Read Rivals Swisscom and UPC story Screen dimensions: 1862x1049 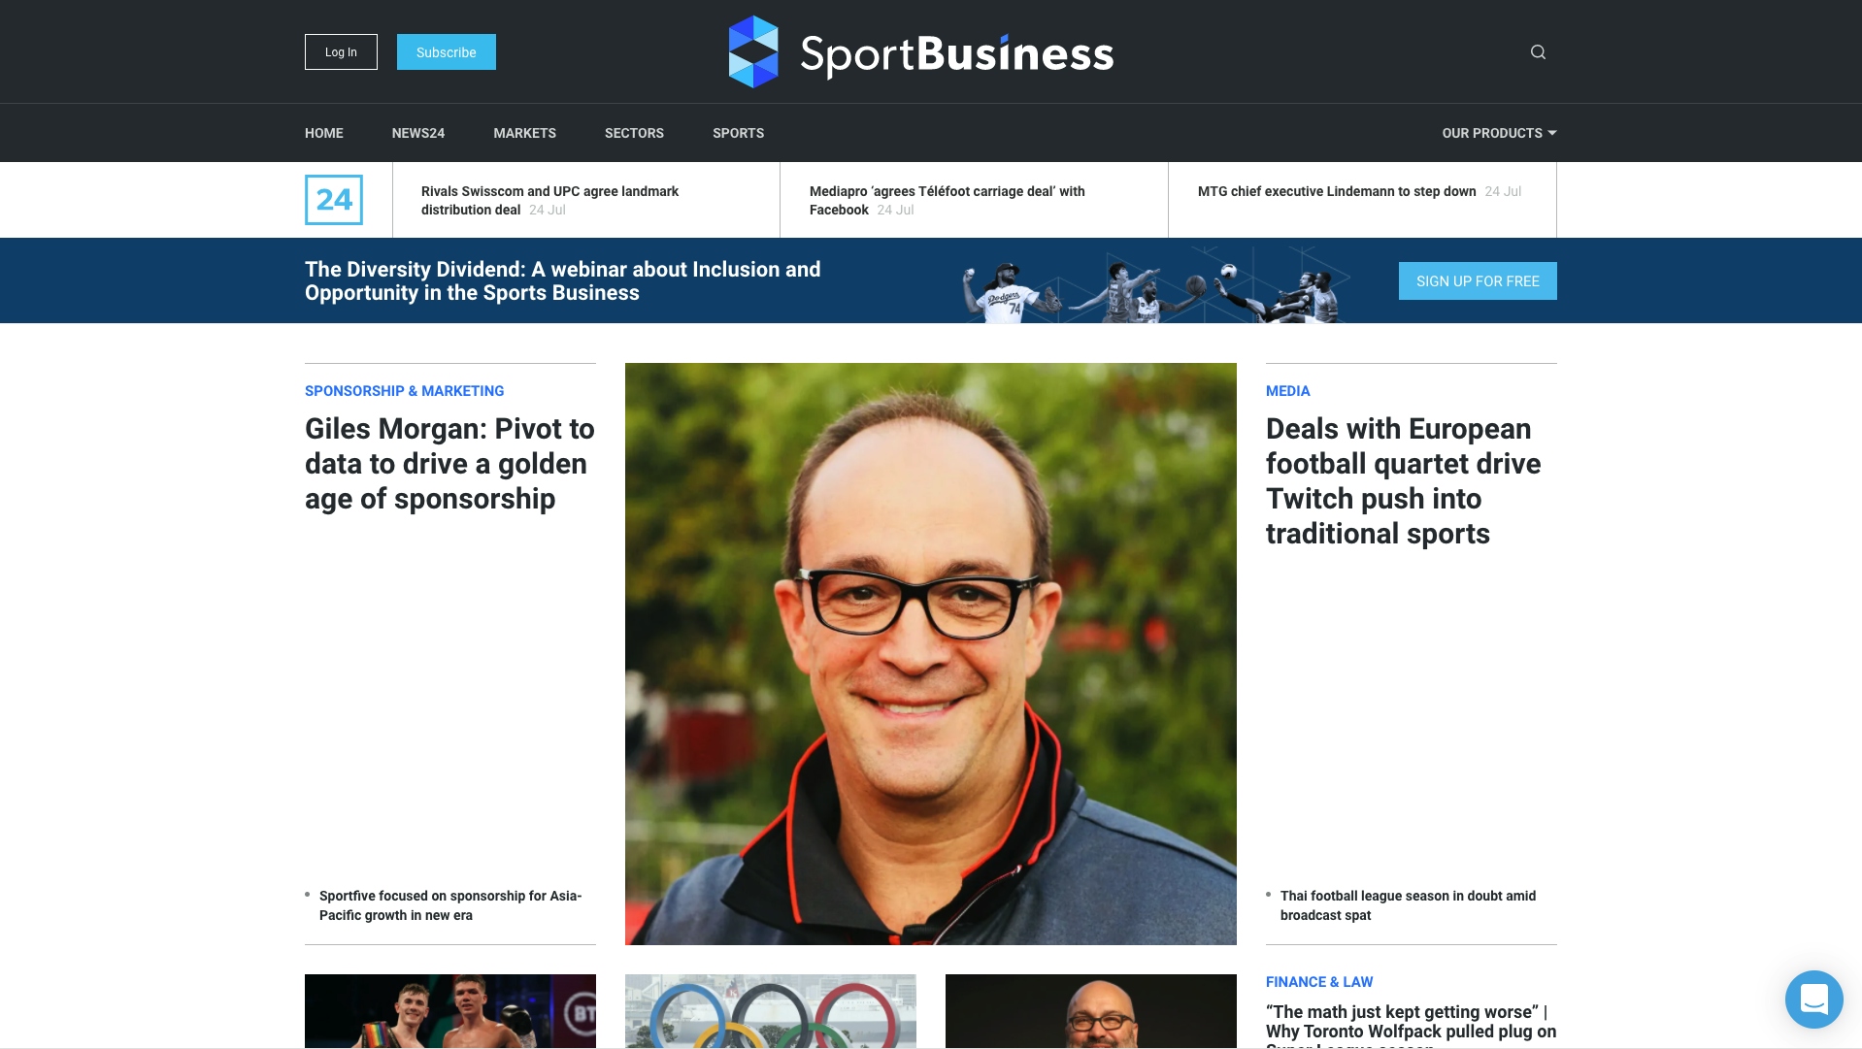[549, 200]
